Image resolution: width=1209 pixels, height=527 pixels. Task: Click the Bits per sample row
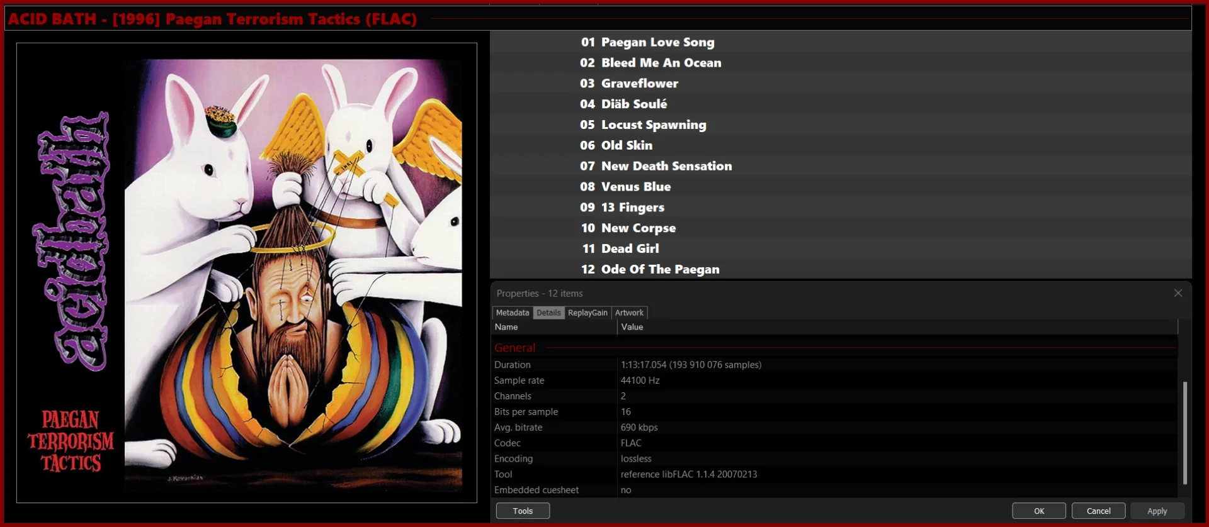click(834, 412)
